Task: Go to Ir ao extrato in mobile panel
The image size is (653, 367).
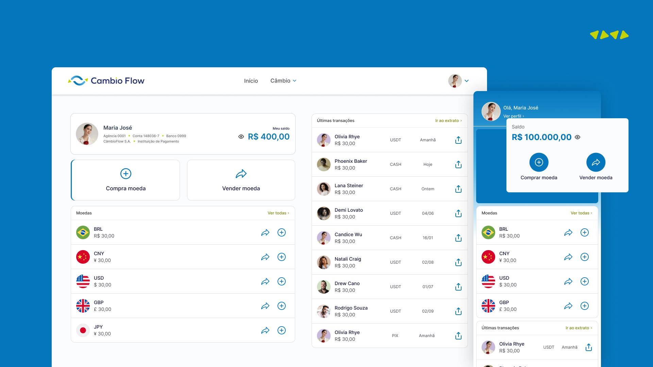Action: tap(579, 328)
